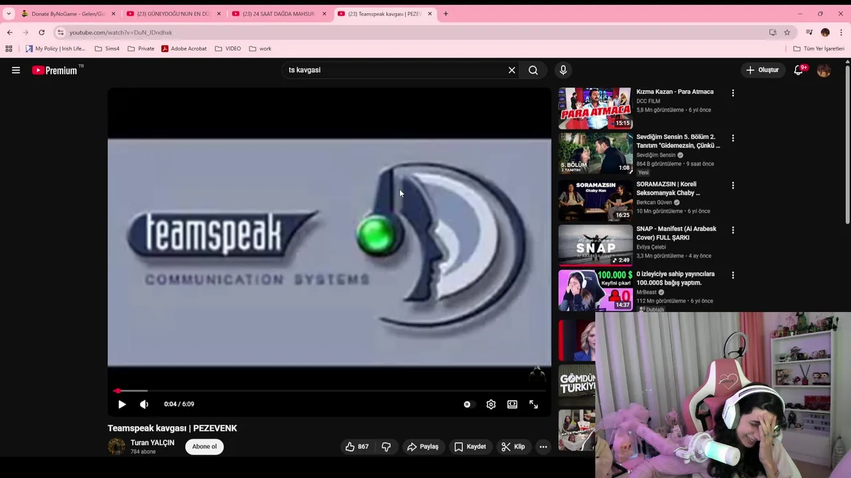Bookmark this page with star
The width and height of the screenshot is (851, 478).
(x=787, y=33)
